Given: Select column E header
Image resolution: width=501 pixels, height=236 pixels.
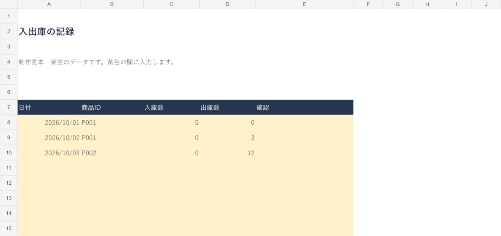Looking at the screenshot, I should pos(304,4).
